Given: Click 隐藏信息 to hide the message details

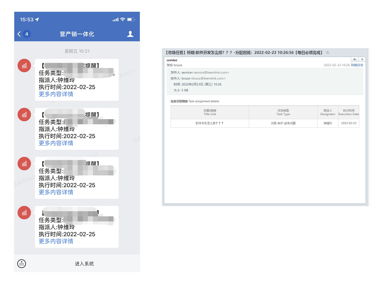Looking at the screenshot, I should pyautogui.click(x=357, y=65).
